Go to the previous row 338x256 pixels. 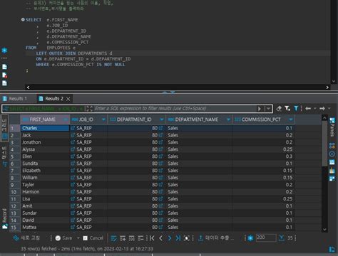pos(160,238)
